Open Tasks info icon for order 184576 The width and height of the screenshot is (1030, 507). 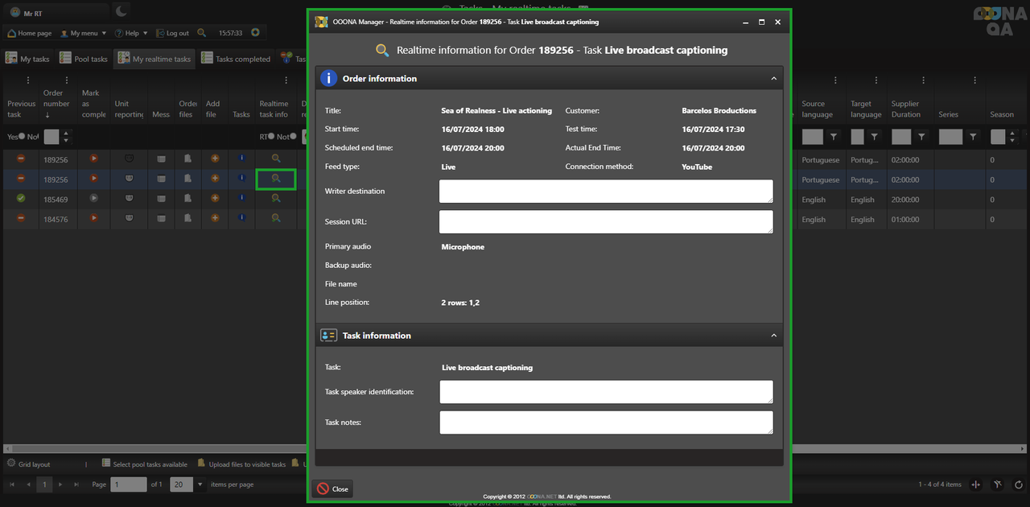[x=241, y=218]
